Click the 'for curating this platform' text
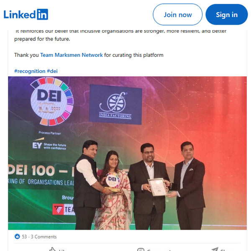This screenshot has width=251, height=251. click(134, 55)
